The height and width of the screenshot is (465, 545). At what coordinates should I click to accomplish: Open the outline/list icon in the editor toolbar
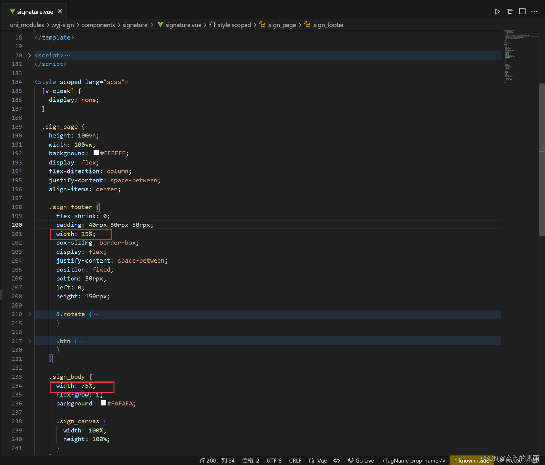(510, 11)
